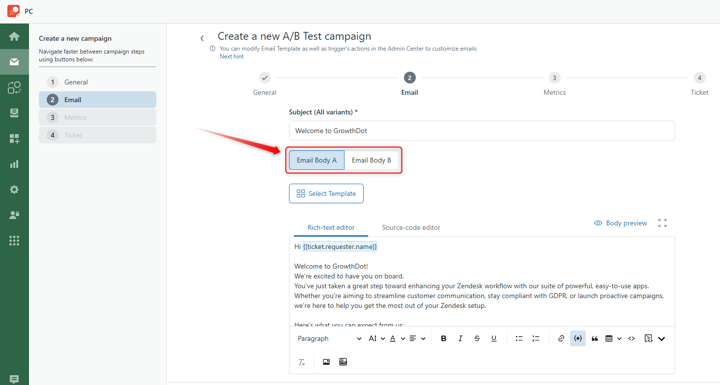Viewport: 720px width, 385px height.
Task: Open the chat message icon at the sidebar bottom
Action: click(14, 379)
